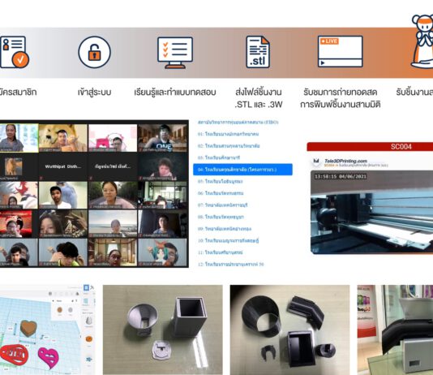
Task: Select school list item 12
Action: (231, 265)
